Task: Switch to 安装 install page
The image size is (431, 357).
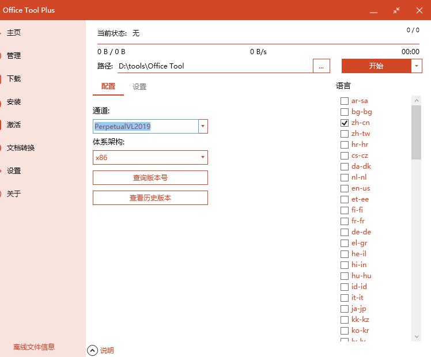Action: coord(14,102)
